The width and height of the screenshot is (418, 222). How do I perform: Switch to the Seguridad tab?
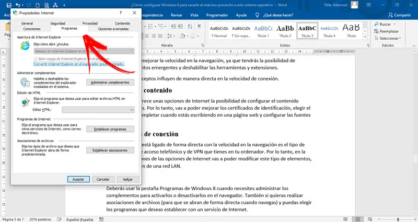58,24
